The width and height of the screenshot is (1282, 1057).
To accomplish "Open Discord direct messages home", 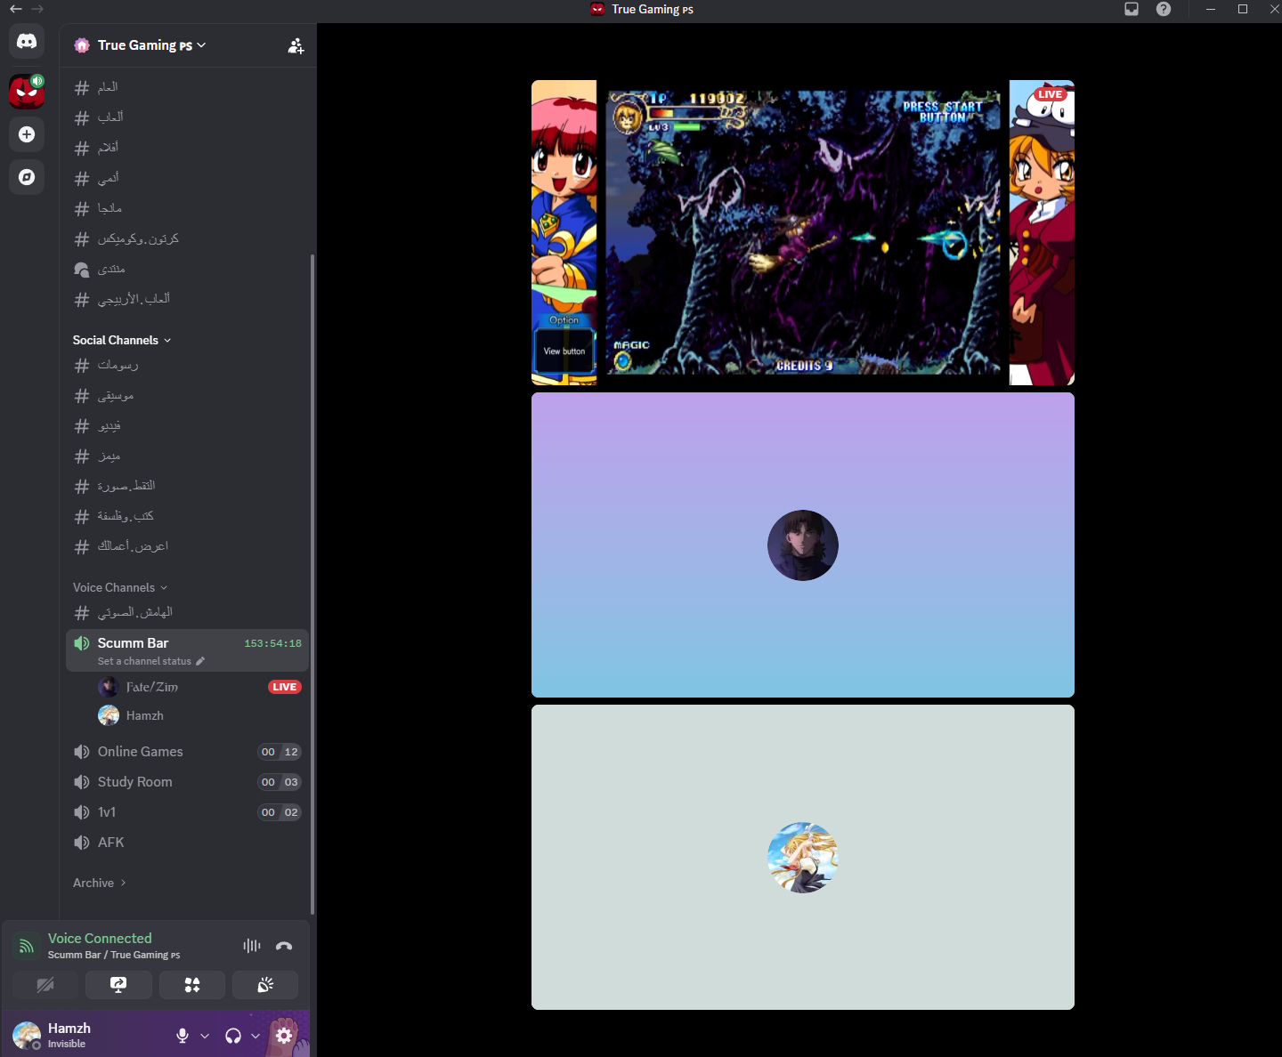I will pyautogui.click(x=27, y=42).
